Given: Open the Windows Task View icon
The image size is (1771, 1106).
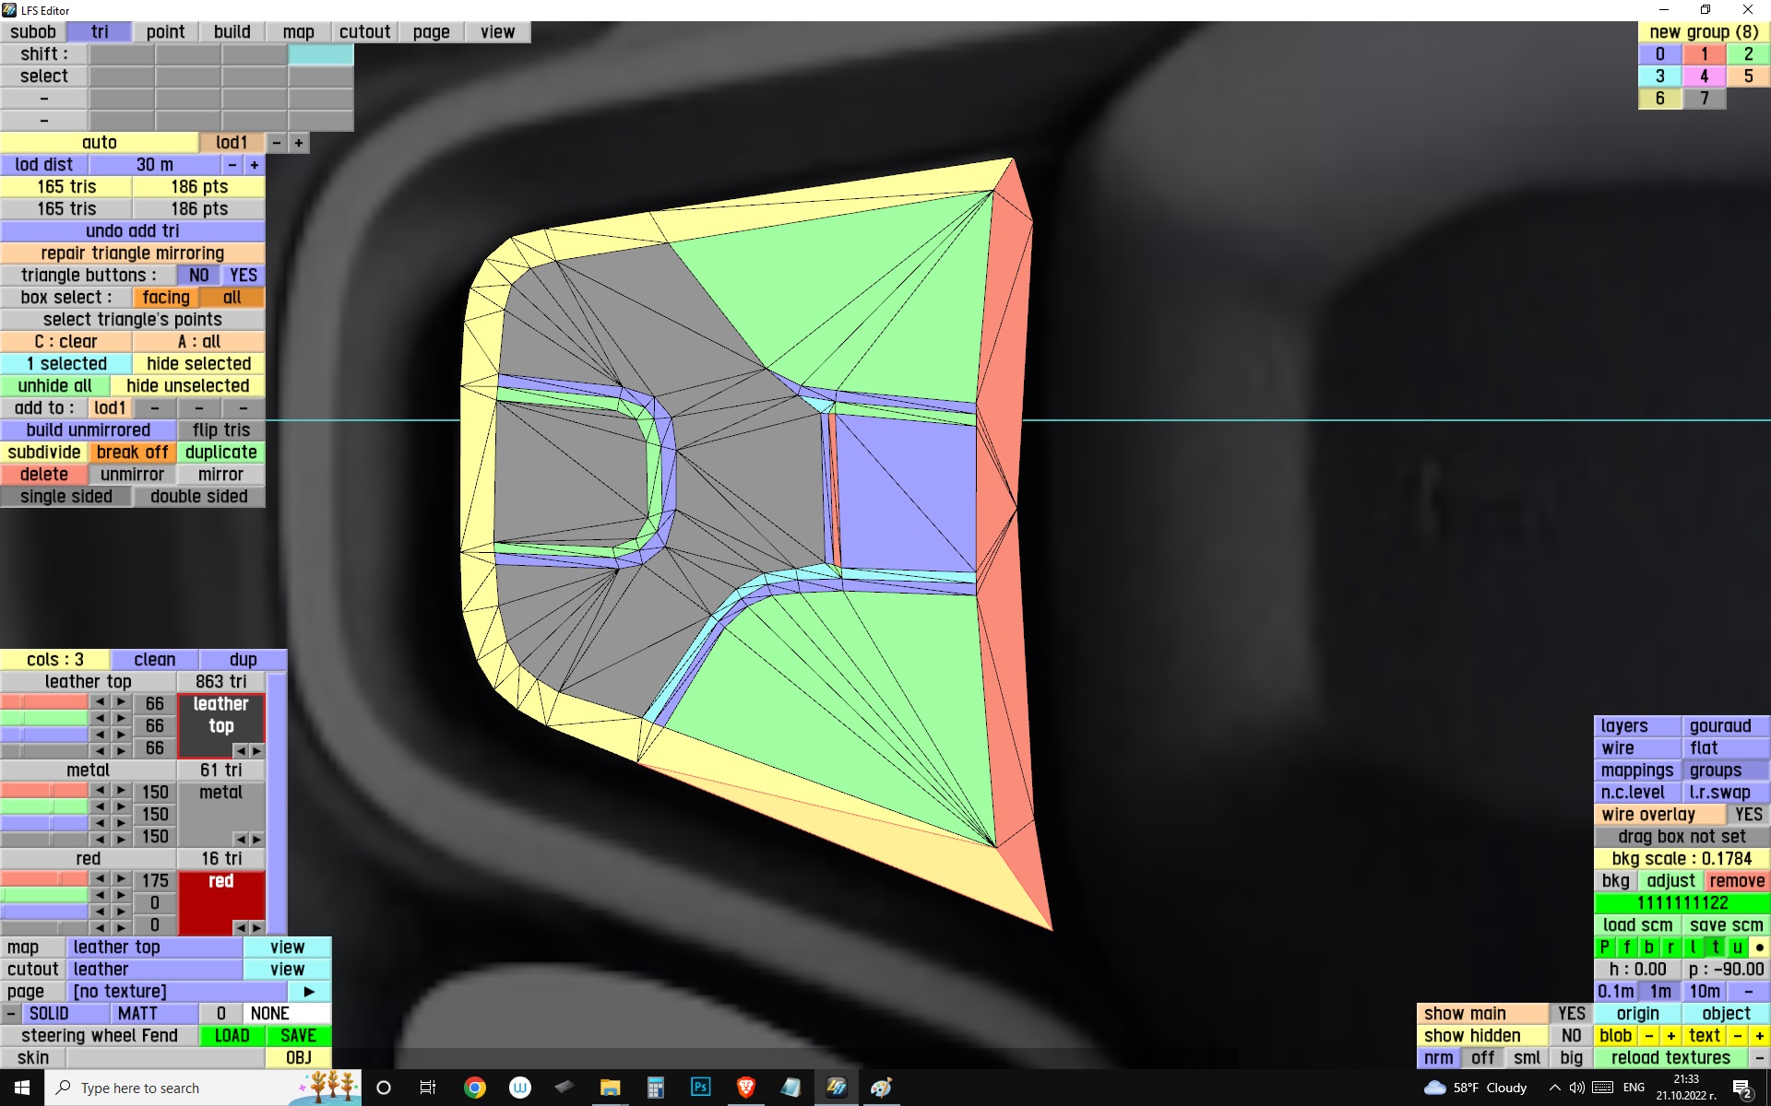Looking at the screenshot, I should point(428,1088).
